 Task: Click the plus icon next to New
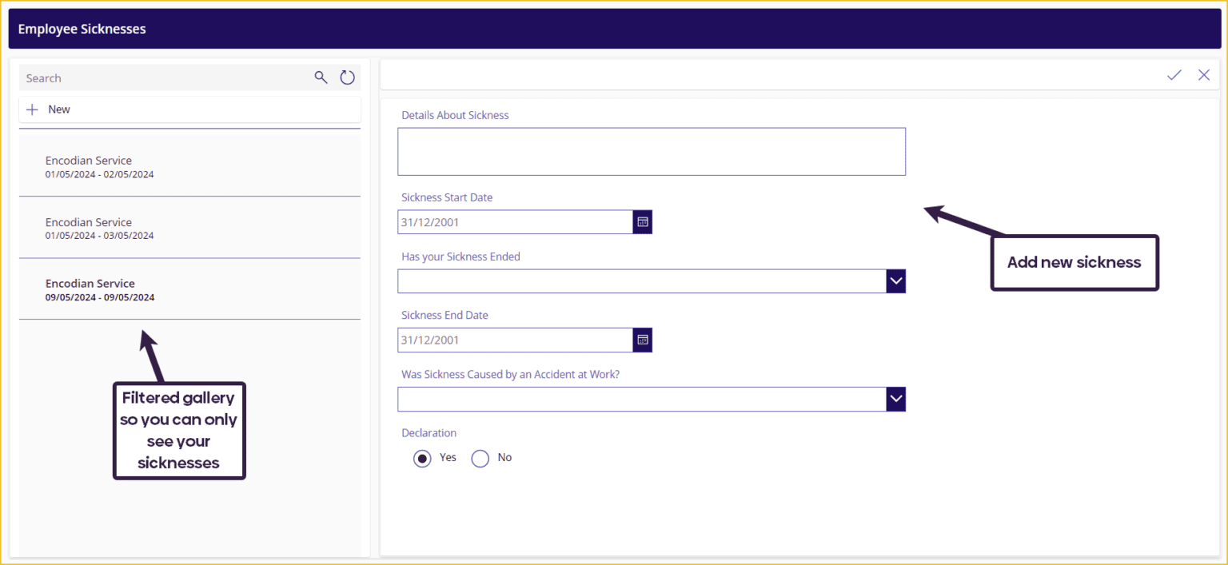point(32,109)
